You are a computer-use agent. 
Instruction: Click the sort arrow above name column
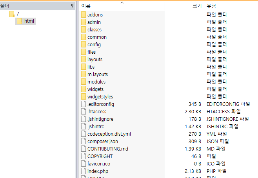(122, 2)
